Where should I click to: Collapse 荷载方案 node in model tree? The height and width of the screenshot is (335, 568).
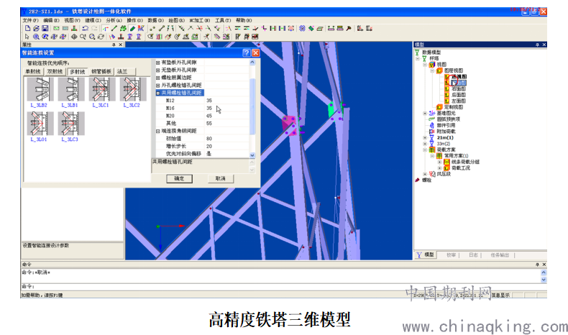425,150
